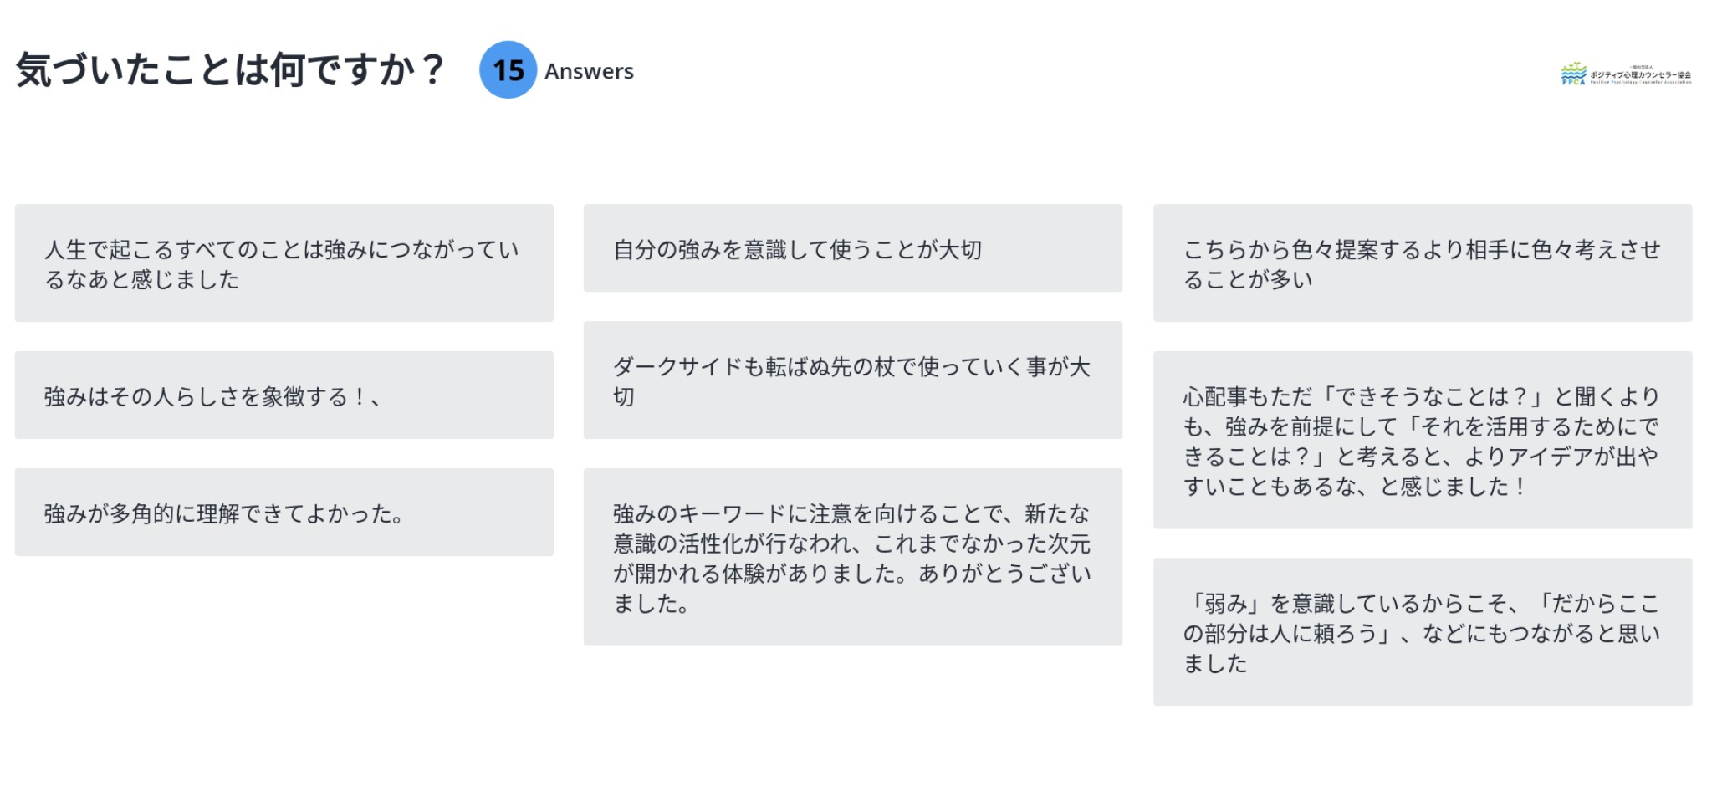
Task: Click the Positive Psychology Counselor Association subtitle
Action: click(1640, 82)
